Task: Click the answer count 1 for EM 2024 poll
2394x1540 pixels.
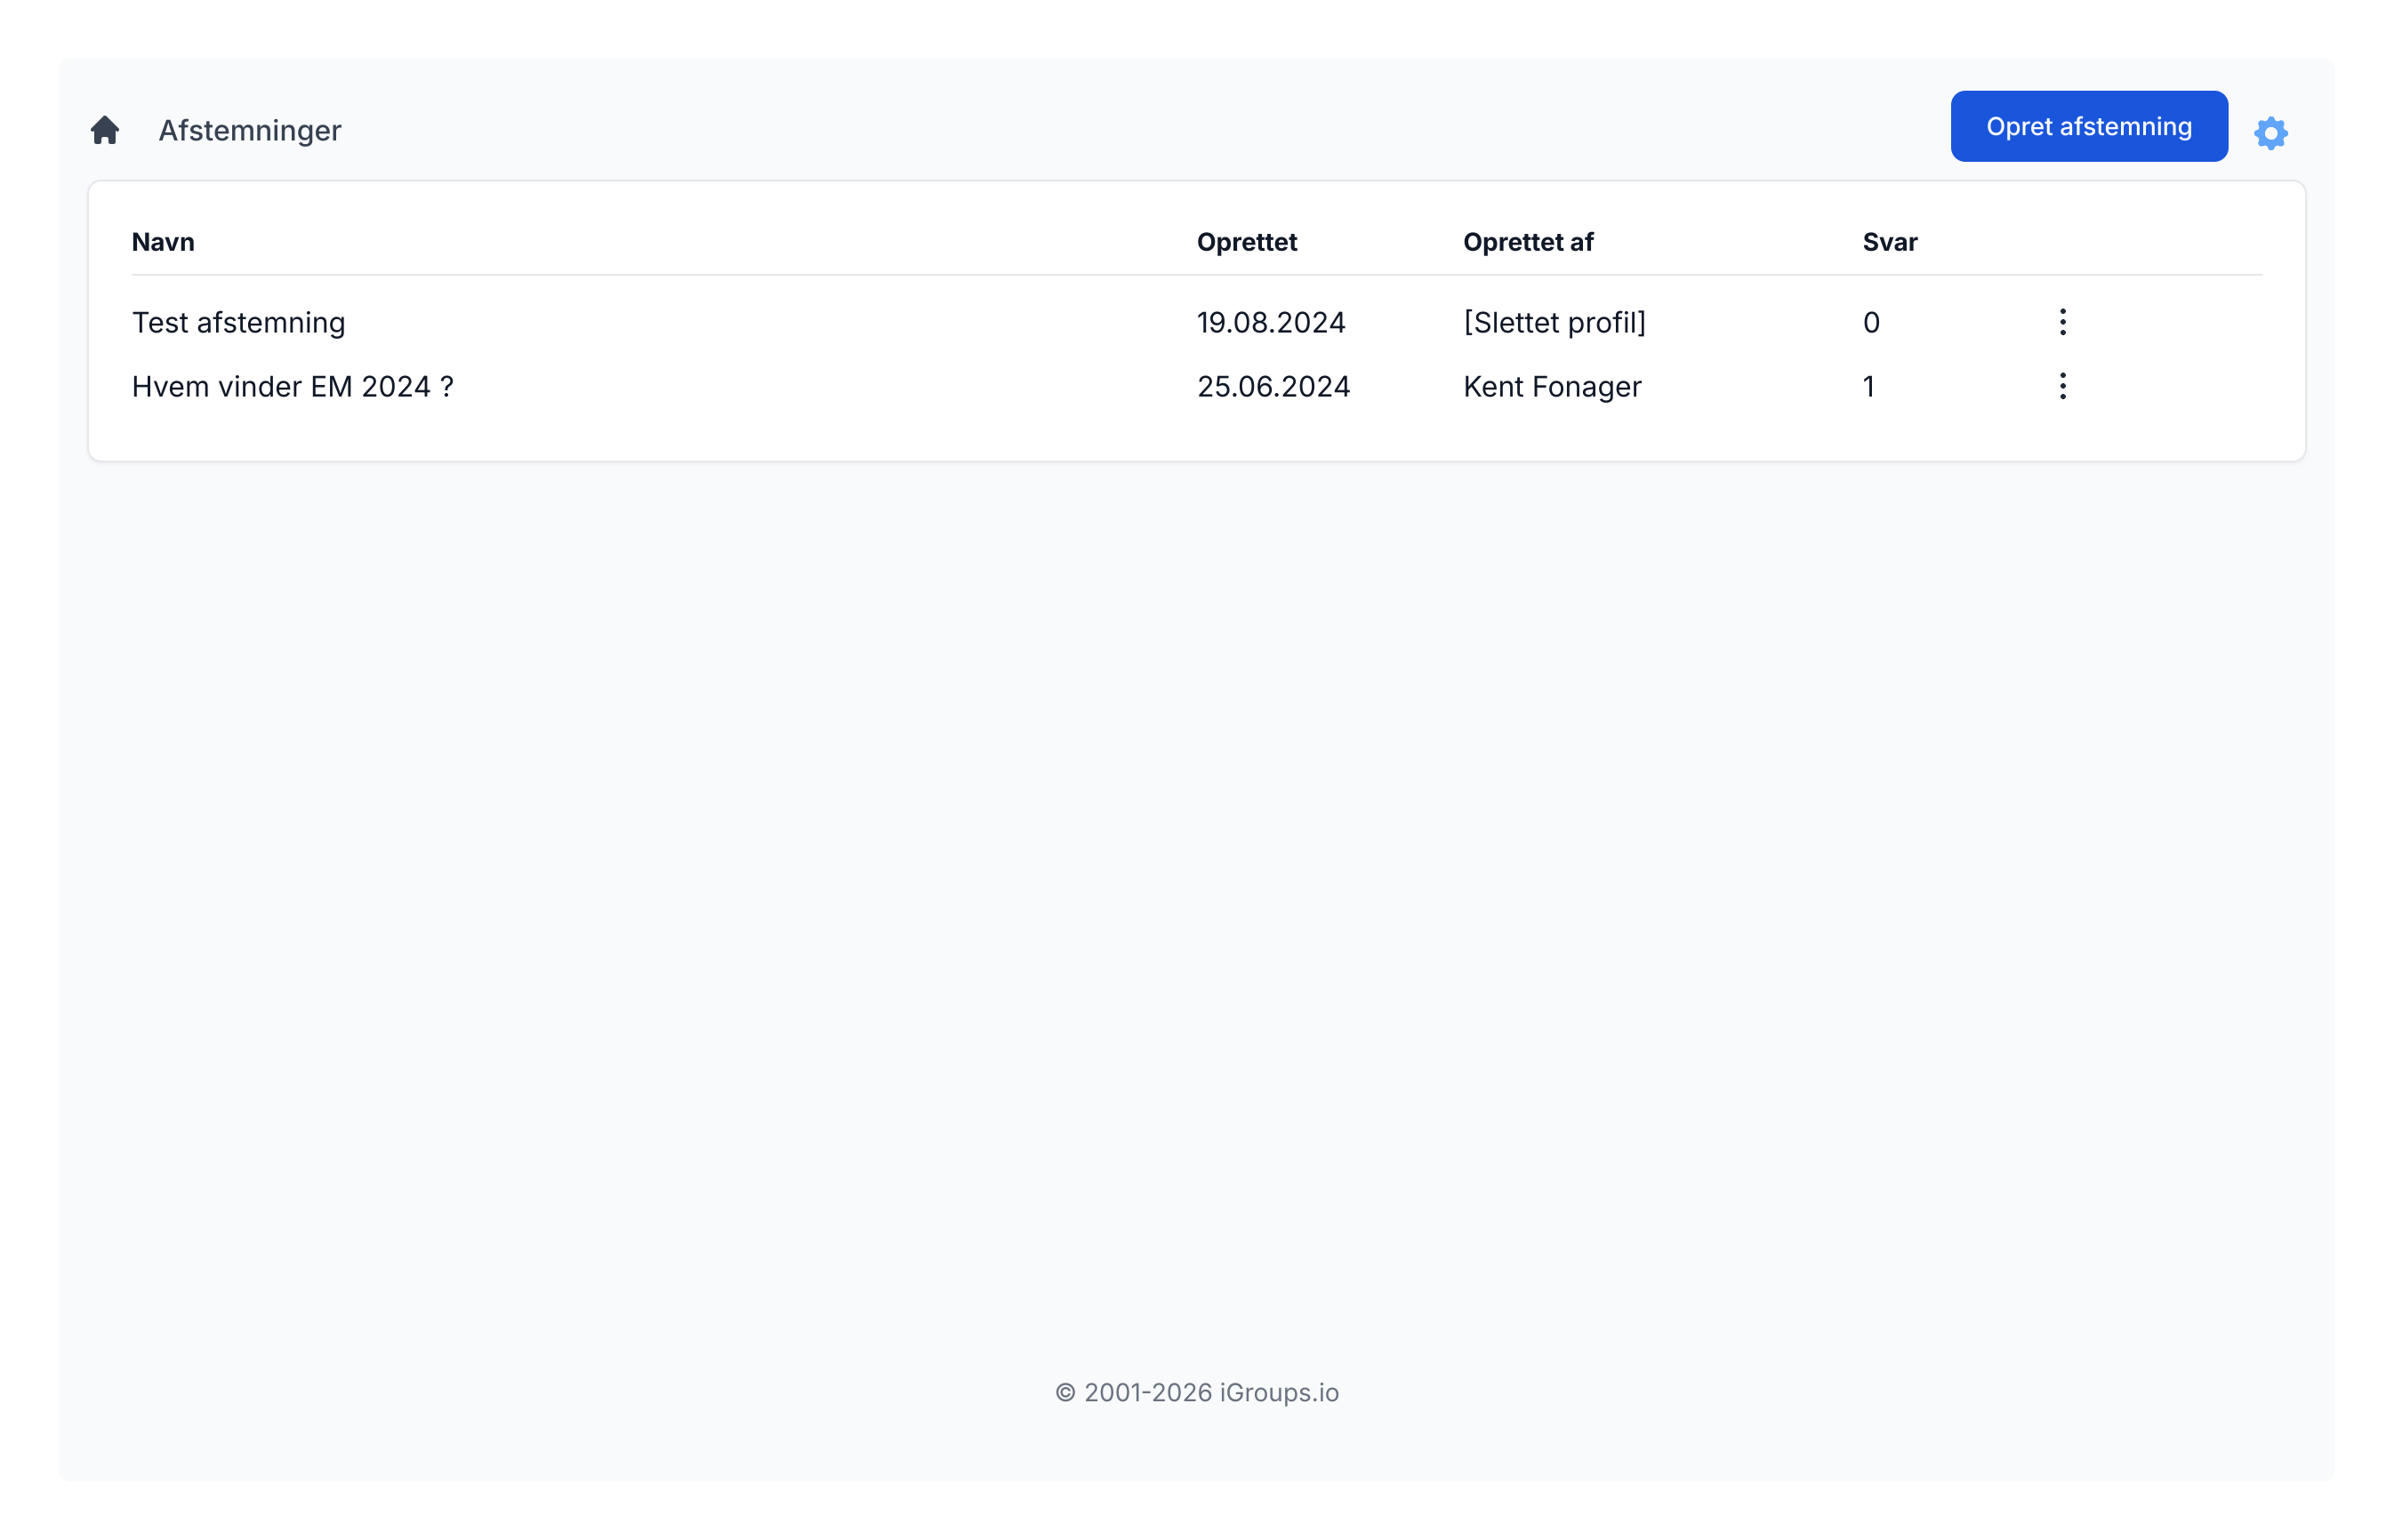Action: tap(1868, 387)
